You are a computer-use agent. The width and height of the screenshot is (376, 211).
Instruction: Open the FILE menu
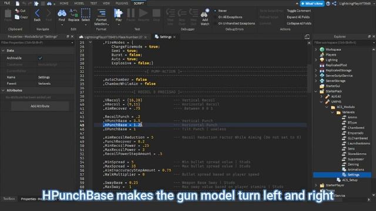click(7, 3)
